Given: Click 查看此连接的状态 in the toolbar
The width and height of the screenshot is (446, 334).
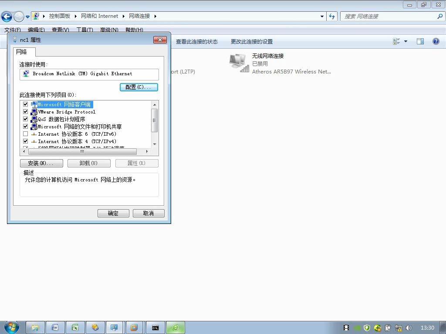Looking at the screenshot, I should (x=197, y=42).
